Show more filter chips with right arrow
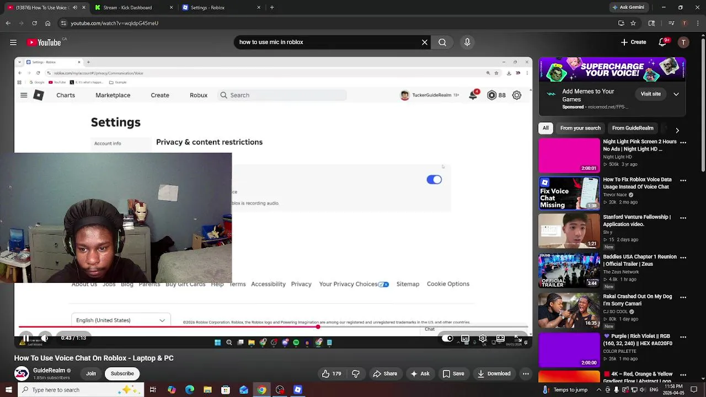 pyautogui.click(x=677, y=130)
